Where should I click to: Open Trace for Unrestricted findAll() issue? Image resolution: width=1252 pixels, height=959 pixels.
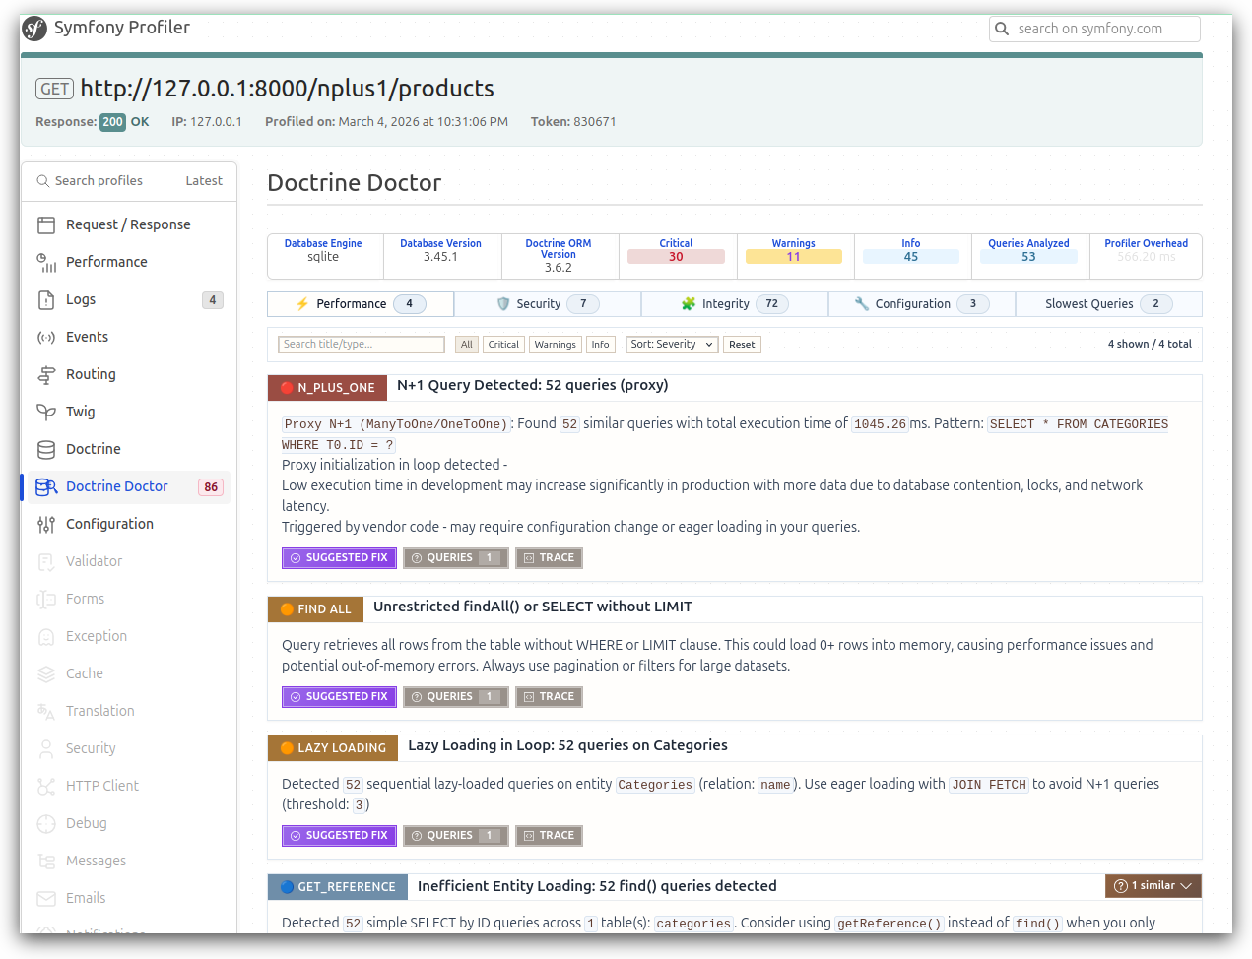(549, 697)
